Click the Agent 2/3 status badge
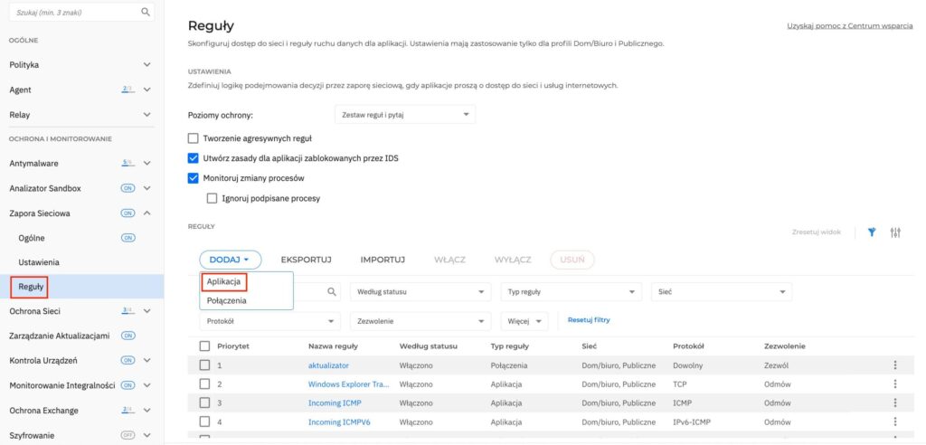The width and height of the screenshot is (926, 445). (x=128, y=90)
